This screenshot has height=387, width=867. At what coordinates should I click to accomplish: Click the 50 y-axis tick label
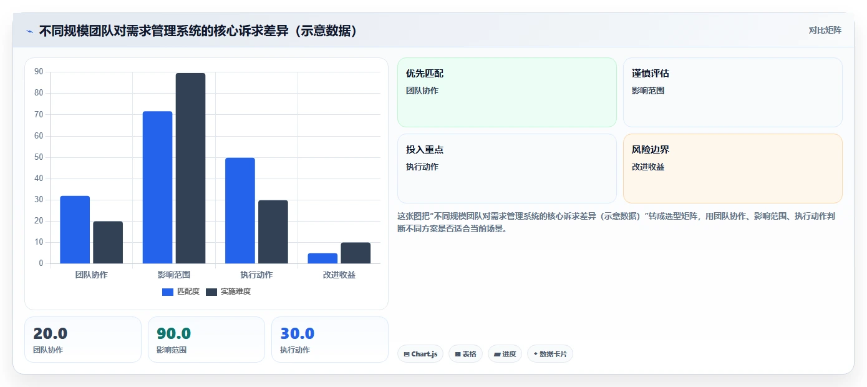pyautogui.click(x=39, y=157)
